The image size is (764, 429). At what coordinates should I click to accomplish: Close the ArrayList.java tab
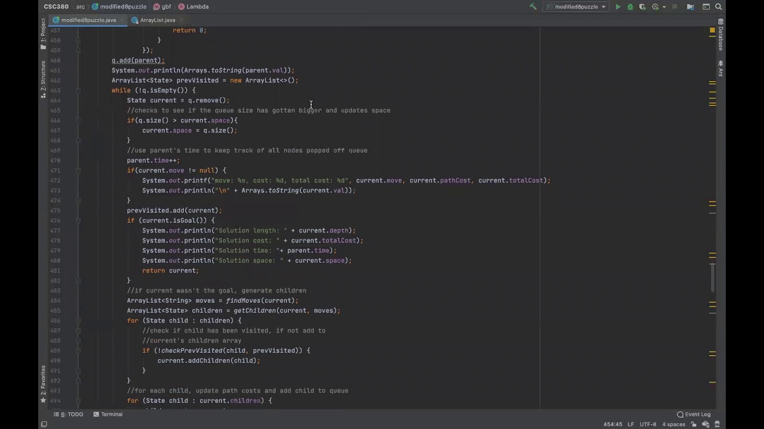tap(181, 20)
